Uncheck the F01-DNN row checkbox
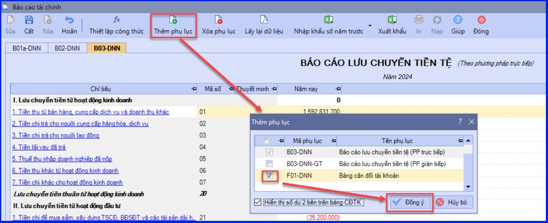The height and width of the screenshot is (223, 548). [269, 175]
